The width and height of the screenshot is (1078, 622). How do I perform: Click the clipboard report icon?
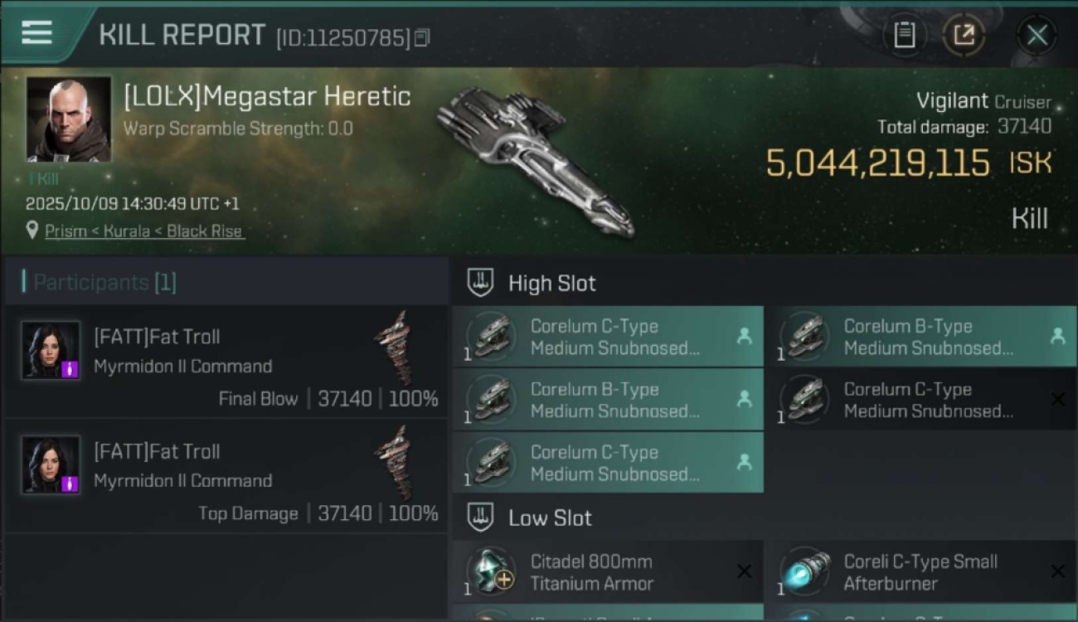point(904,35)
